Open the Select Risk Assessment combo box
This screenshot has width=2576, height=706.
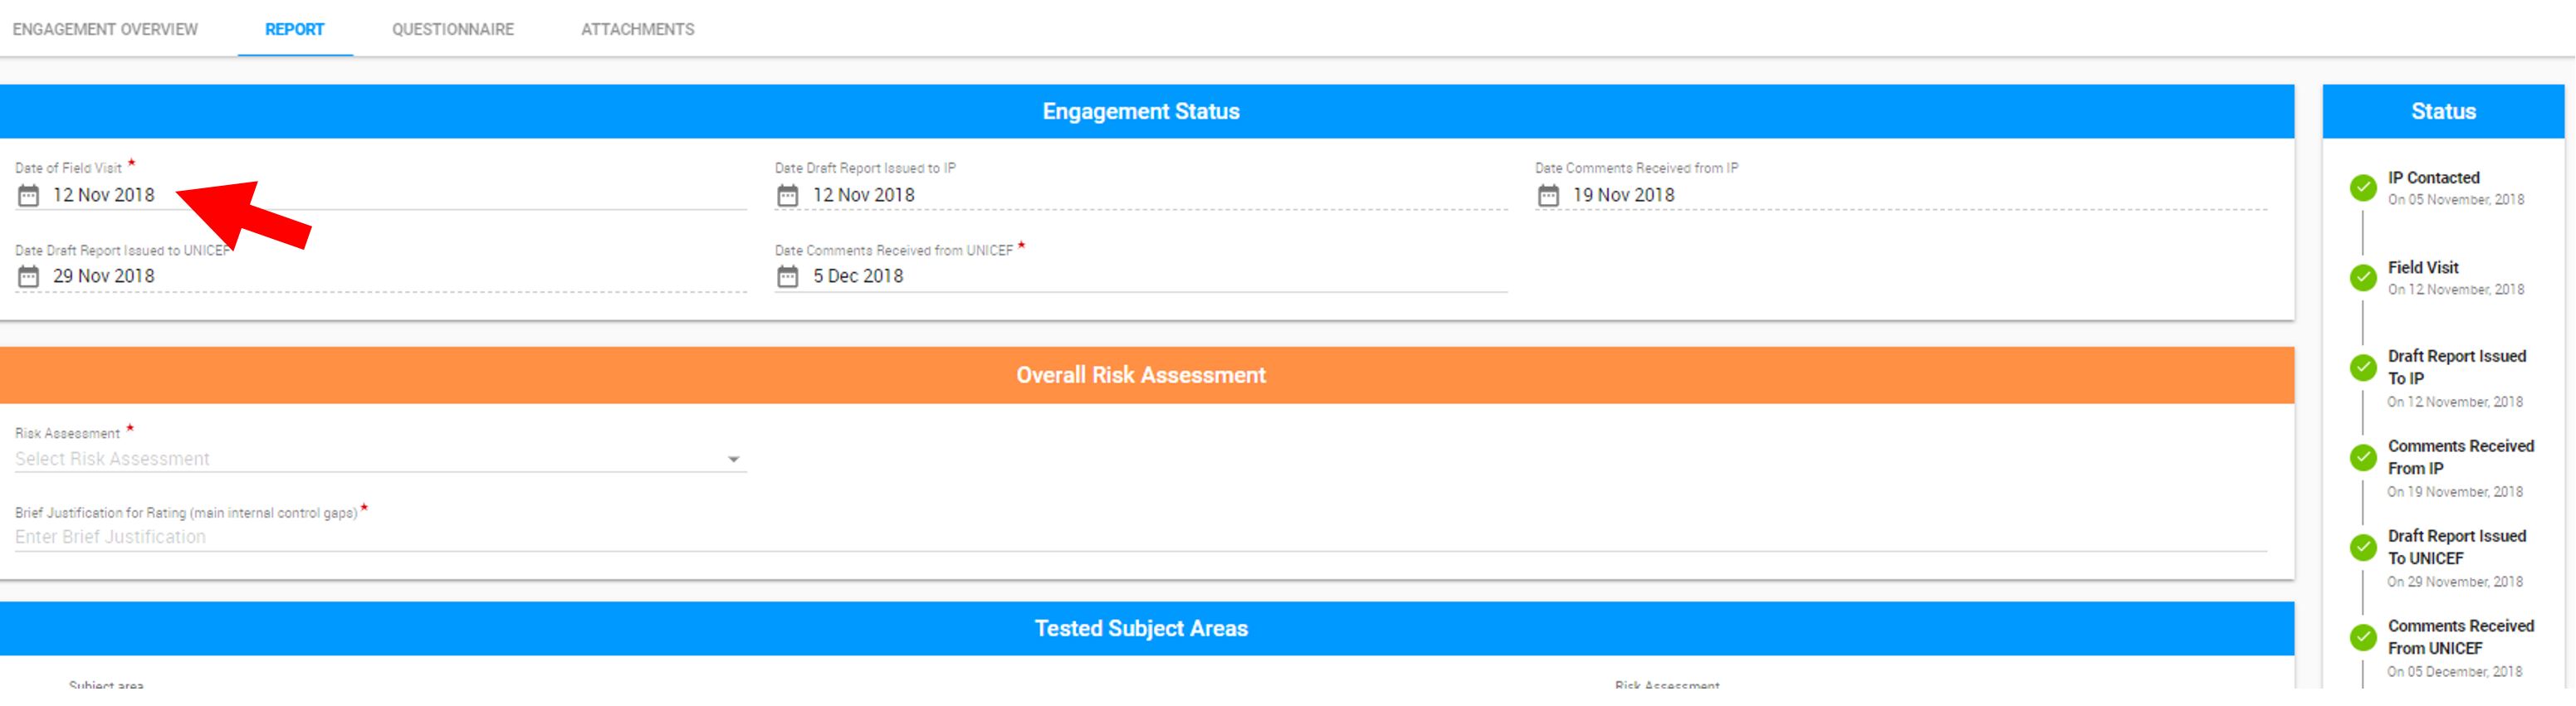380,459
